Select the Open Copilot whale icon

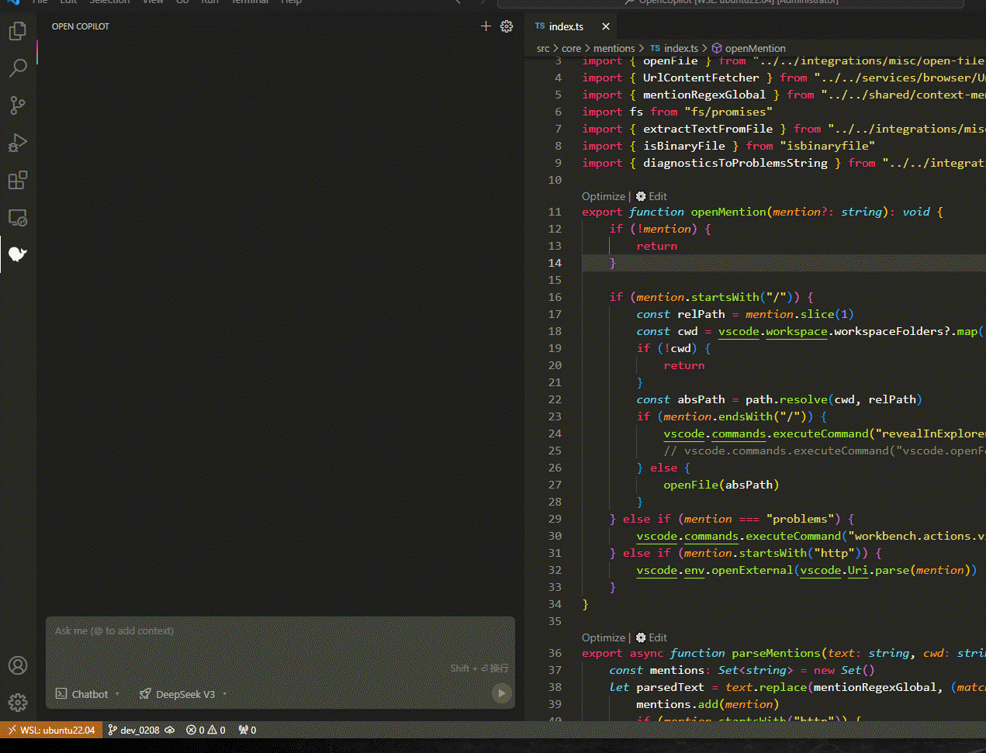coord(17,254)
